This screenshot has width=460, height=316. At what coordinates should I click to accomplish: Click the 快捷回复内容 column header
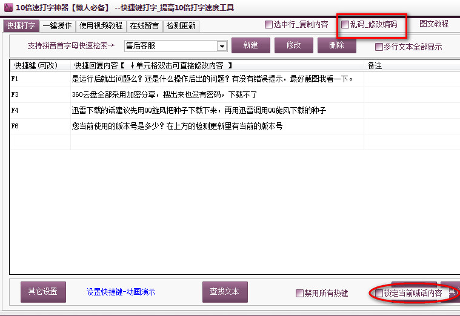[217, 65]
